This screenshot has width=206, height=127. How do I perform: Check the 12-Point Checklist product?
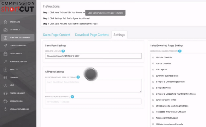point(153,57)
